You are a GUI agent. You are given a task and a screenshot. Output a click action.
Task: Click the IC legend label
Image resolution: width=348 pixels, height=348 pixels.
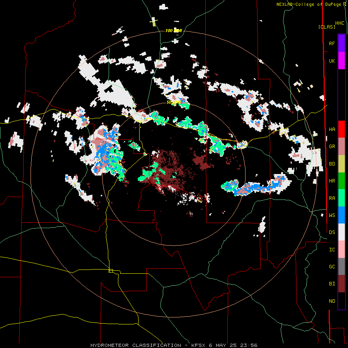[332, 250]
